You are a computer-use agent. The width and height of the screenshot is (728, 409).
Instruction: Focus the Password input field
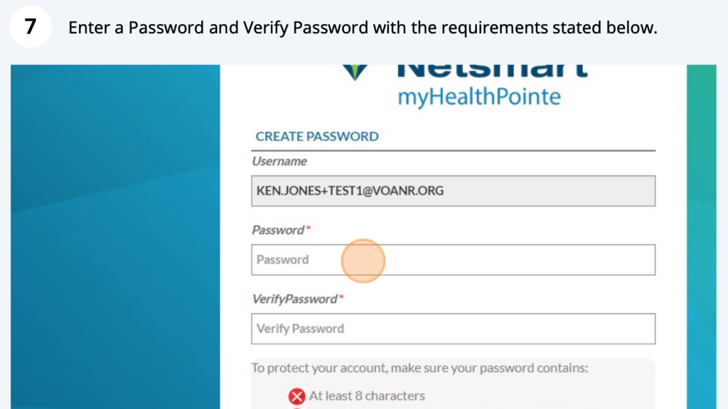(x=453, y=260)
